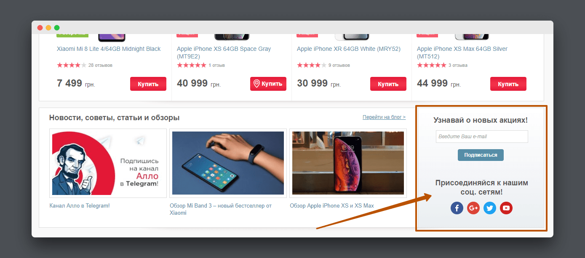
Task: Open the YouTube social icon
Action: coord(506,208)
